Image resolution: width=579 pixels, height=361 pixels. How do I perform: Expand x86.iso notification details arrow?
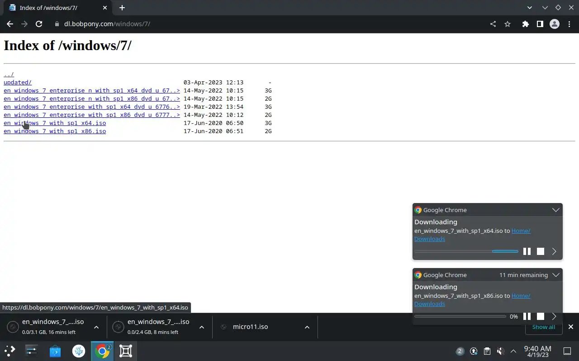coord(554,316)
